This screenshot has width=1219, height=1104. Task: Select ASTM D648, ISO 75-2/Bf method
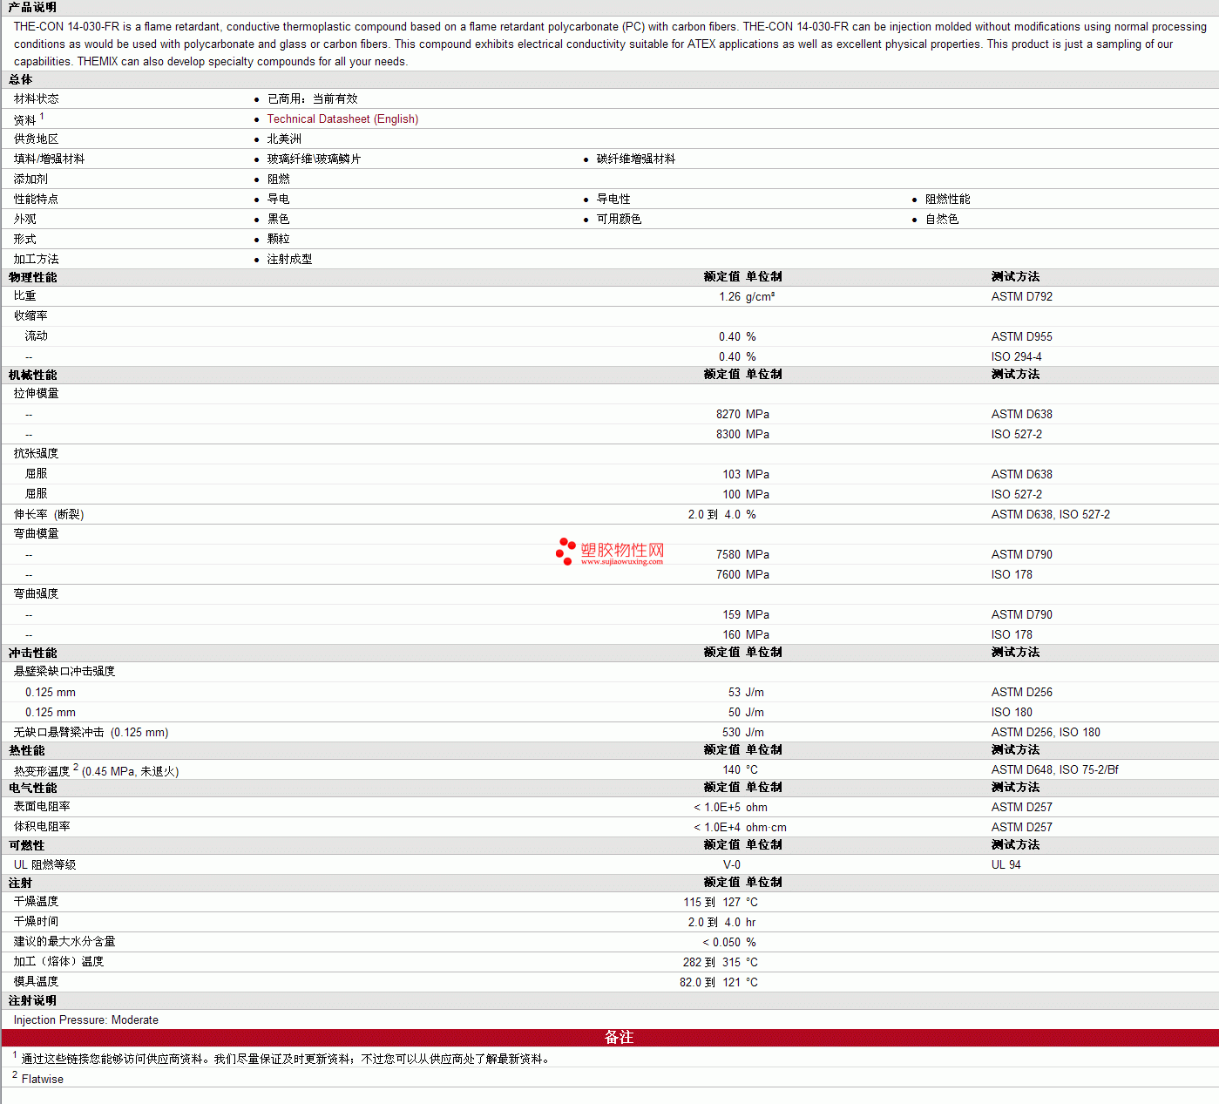click(1055, 770)
